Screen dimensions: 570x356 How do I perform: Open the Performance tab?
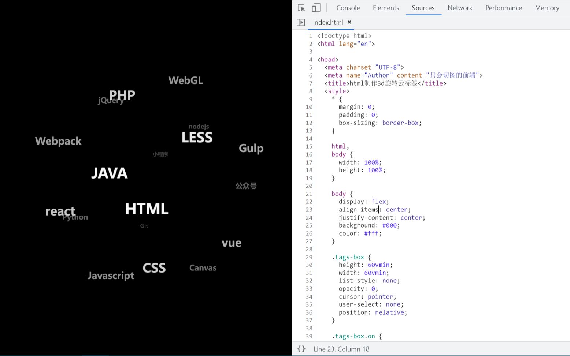pos(504,8)
